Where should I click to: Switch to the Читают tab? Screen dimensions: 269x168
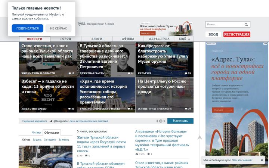pyautogui.click(x=36, y=133)
